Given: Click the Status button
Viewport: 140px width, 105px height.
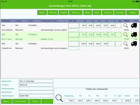Looking at the screenshot, I should [x=35, y=101].
